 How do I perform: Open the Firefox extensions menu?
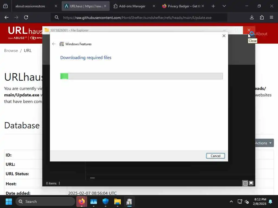262,17
